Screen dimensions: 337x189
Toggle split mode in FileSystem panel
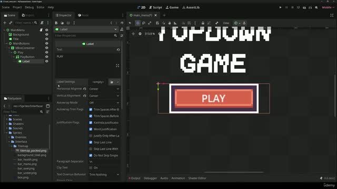[48, 106]
